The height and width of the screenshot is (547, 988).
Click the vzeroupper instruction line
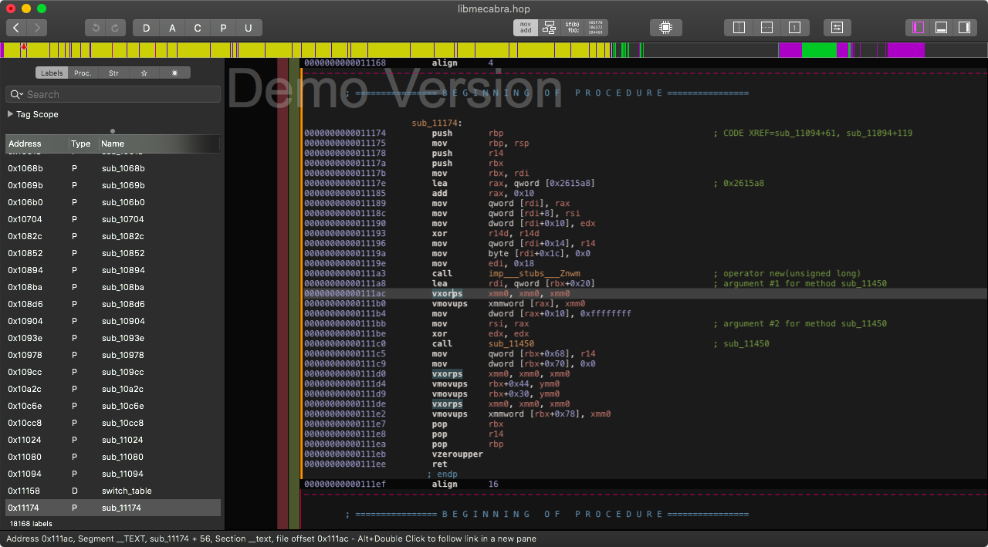(457, 454)
